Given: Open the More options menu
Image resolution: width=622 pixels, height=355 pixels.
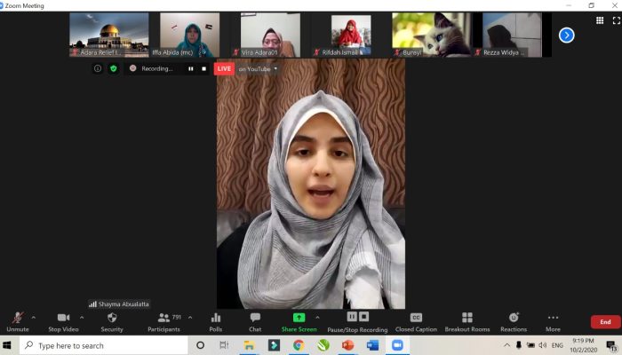Looking at the screenshot, I should [553, 322].
